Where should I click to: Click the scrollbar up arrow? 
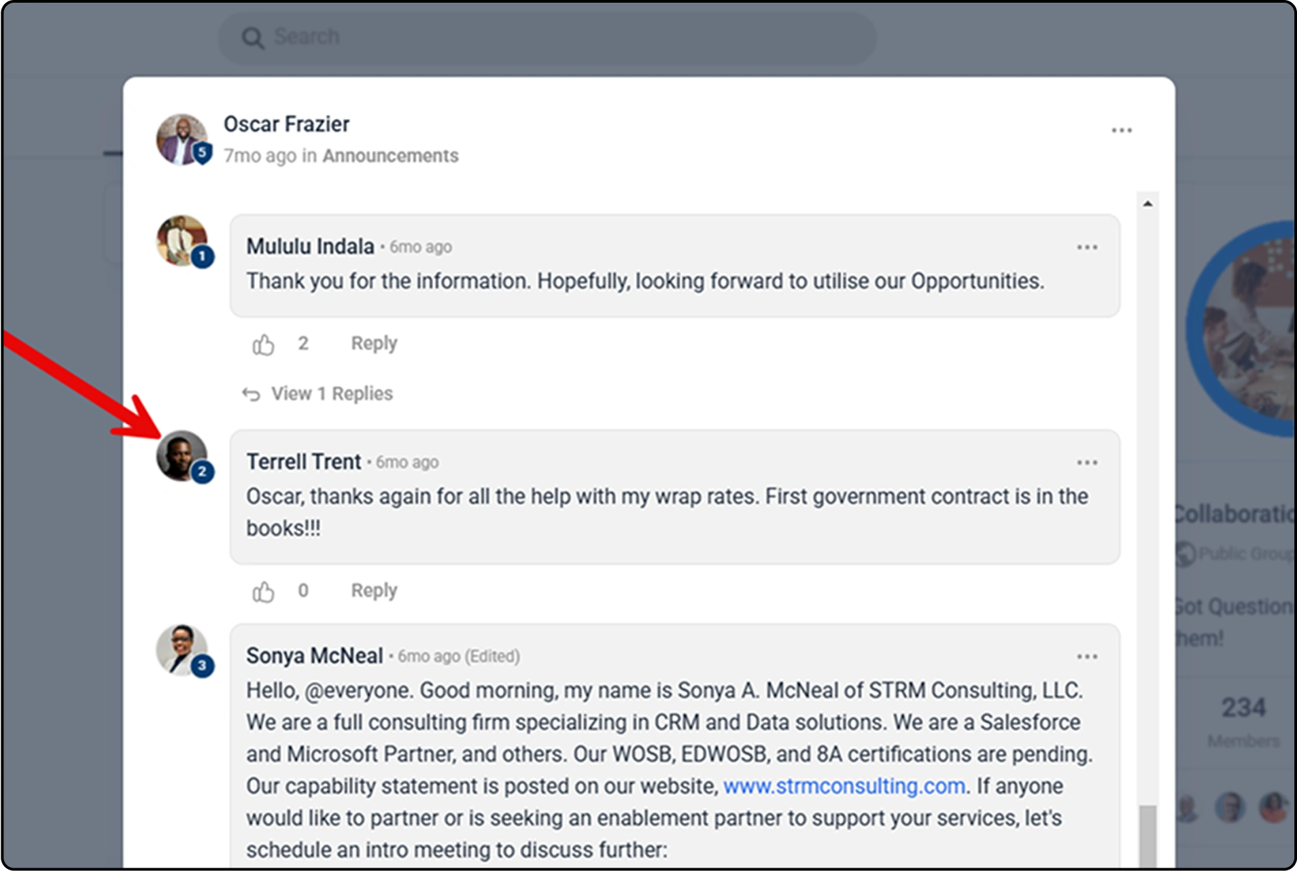pyautogui.click(x=1147, y=204)
